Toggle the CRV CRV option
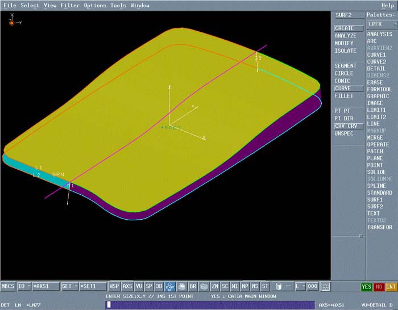This screenshot has height=310, width=398. point(347,126)
